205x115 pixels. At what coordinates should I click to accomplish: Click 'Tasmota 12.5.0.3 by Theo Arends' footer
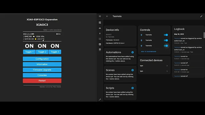click(50, 87)
